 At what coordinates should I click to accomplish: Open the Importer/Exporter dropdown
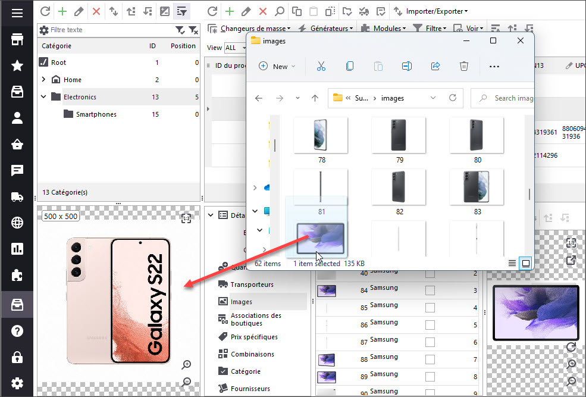click(431, 11)
